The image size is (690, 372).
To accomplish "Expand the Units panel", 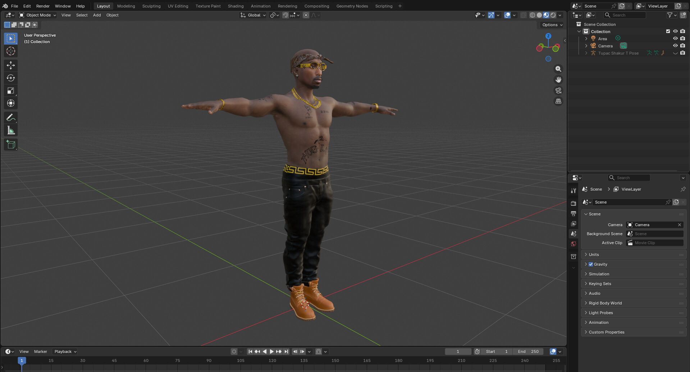I will [x=634, y=255].
